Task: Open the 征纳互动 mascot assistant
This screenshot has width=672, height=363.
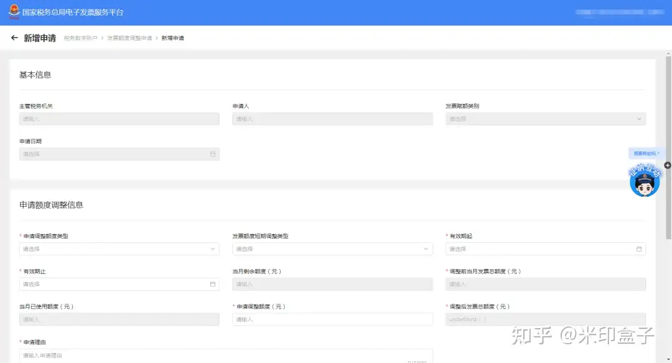Action: point(645,181)
